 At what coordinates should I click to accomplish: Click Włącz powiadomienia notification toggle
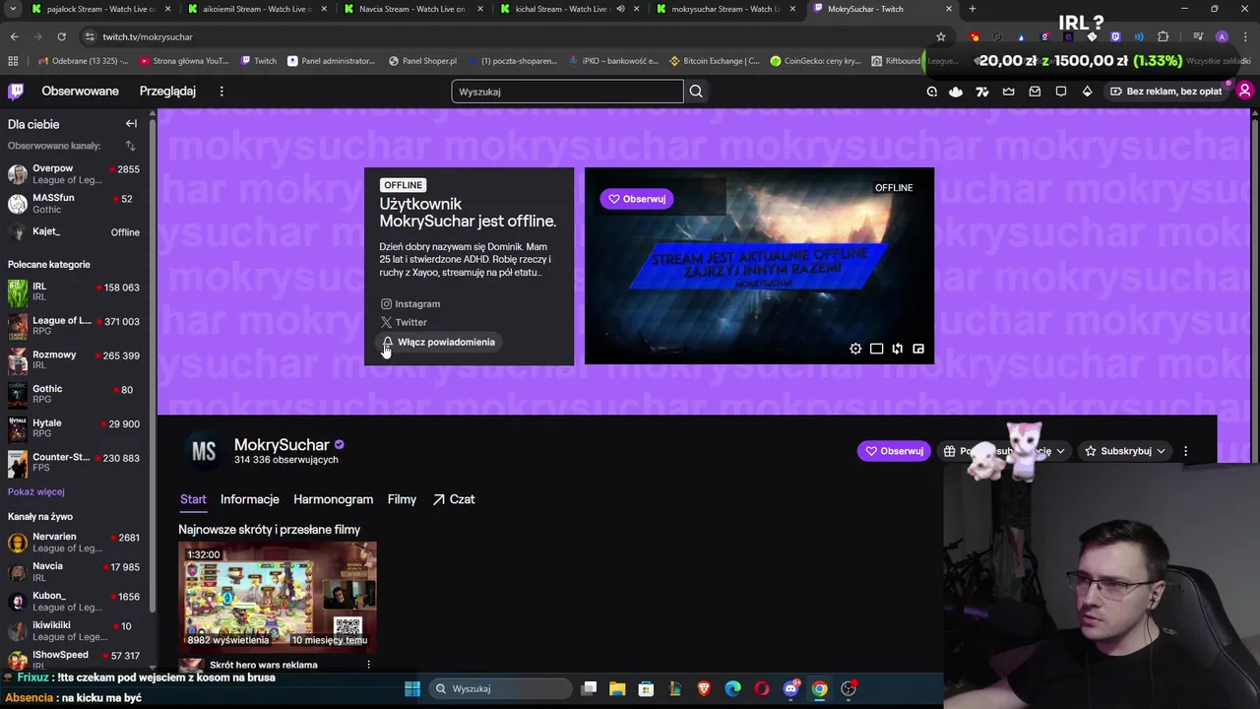point(438,342)
